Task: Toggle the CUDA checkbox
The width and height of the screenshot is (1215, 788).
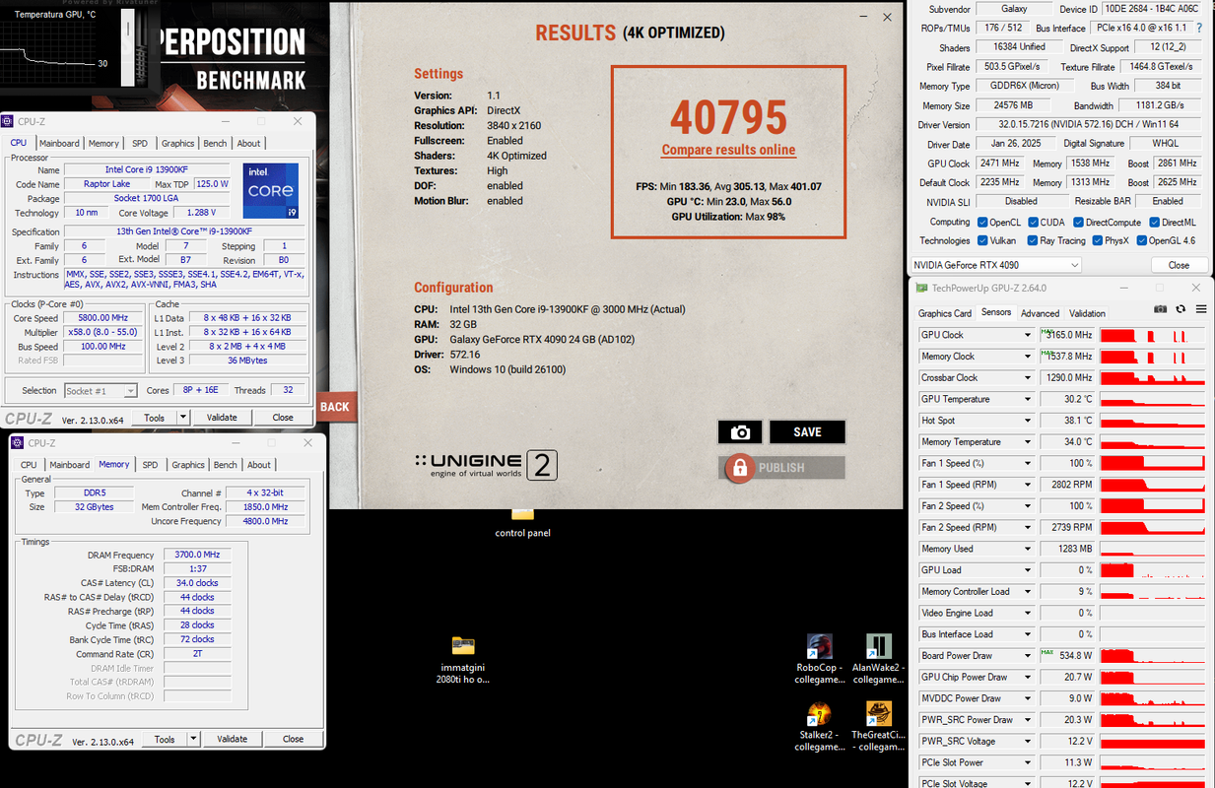Action: pyautogui.click(x=1032, y=223)
